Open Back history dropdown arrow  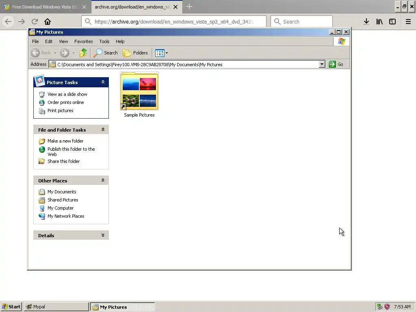[55, 53]
